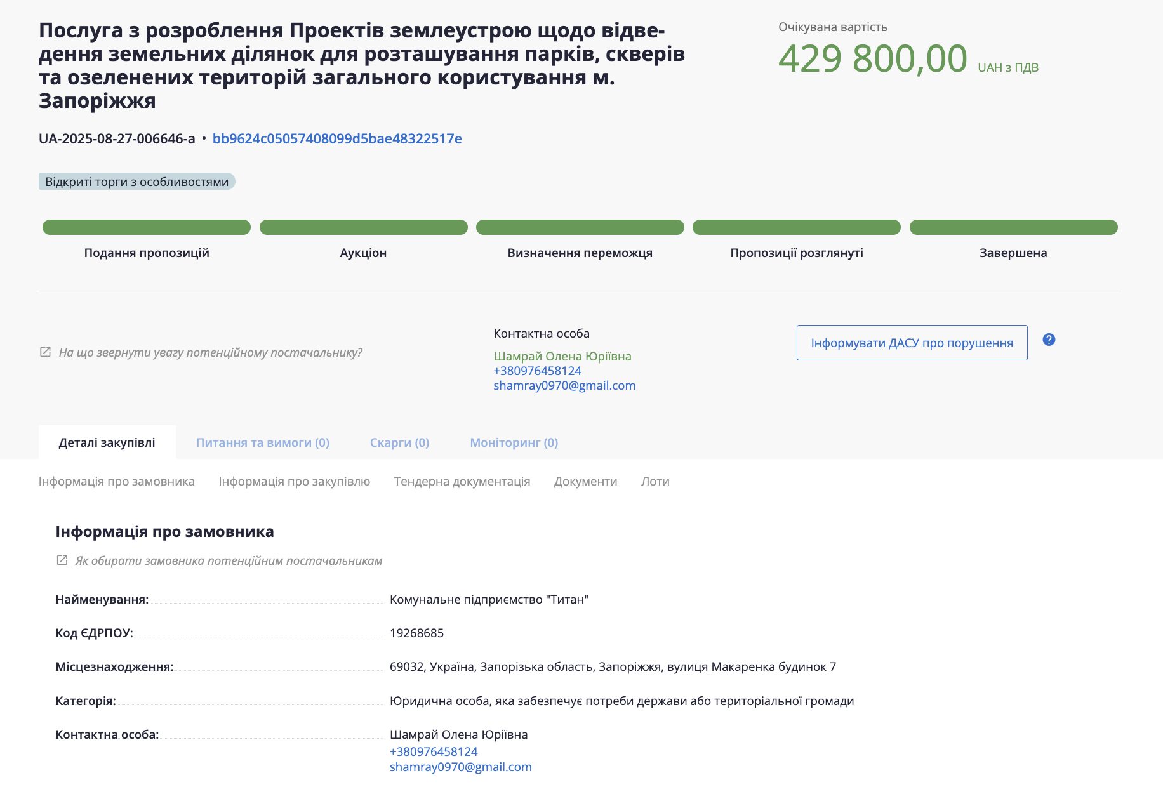Viewport: 1163px width, 787px height.
Task: Open the "Моніторинг (0)" tab
Action: 513,442
